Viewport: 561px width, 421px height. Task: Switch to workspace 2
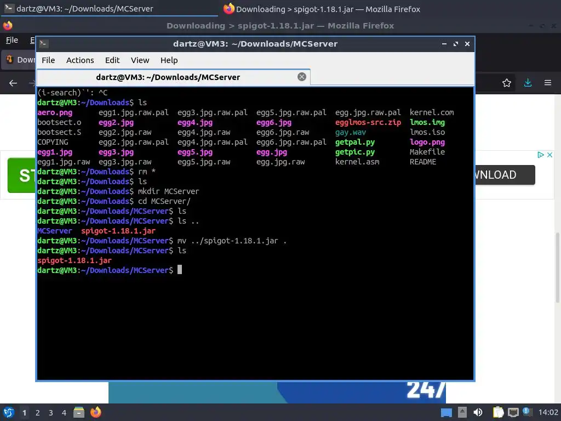pos(38,413)
